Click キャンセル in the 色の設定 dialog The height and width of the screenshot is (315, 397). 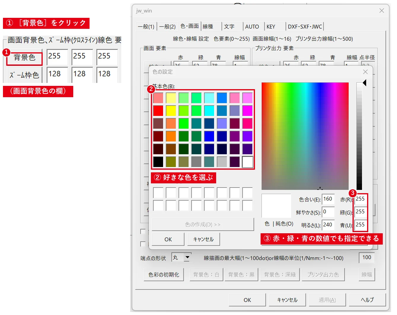click(203, 239)
